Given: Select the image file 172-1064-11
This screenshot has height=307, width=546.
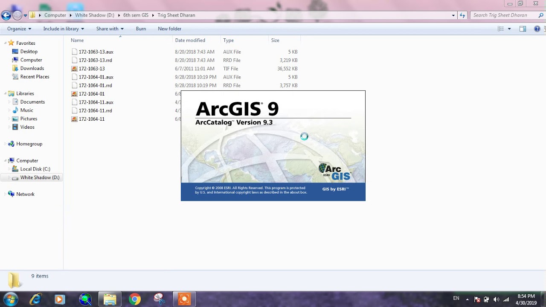Looking at the screenshot, I should coord(92,119).
